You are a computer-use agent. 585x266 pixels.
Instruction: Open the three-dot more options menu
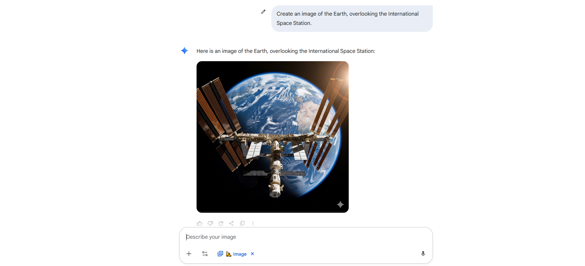coord(253,223)
